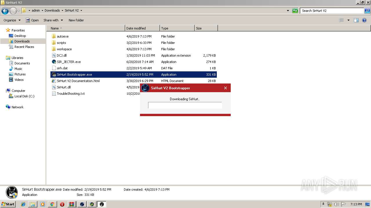Click the Change your view icon
Screen dimensions: 371x208
tap(341, 20)
